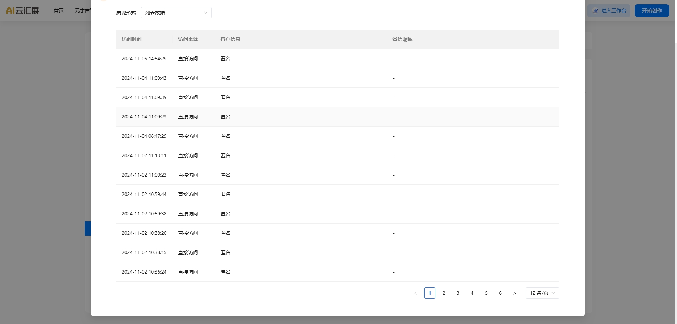This screenshot has height=324, width=677.
Task: Click the 微信昵称 column header
Action: click(402, 39)
